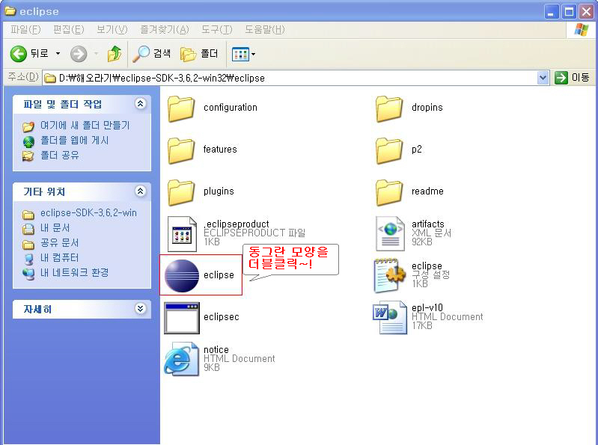Click the My Network Places icon
The height and width of the screenshot is (445, 598).
click(x=28, y=273)
